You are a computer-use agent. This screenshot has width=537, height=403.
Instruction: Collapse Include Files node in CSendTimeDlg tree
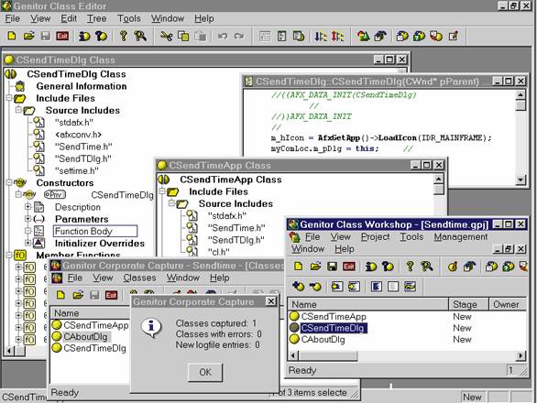(9, 98)
